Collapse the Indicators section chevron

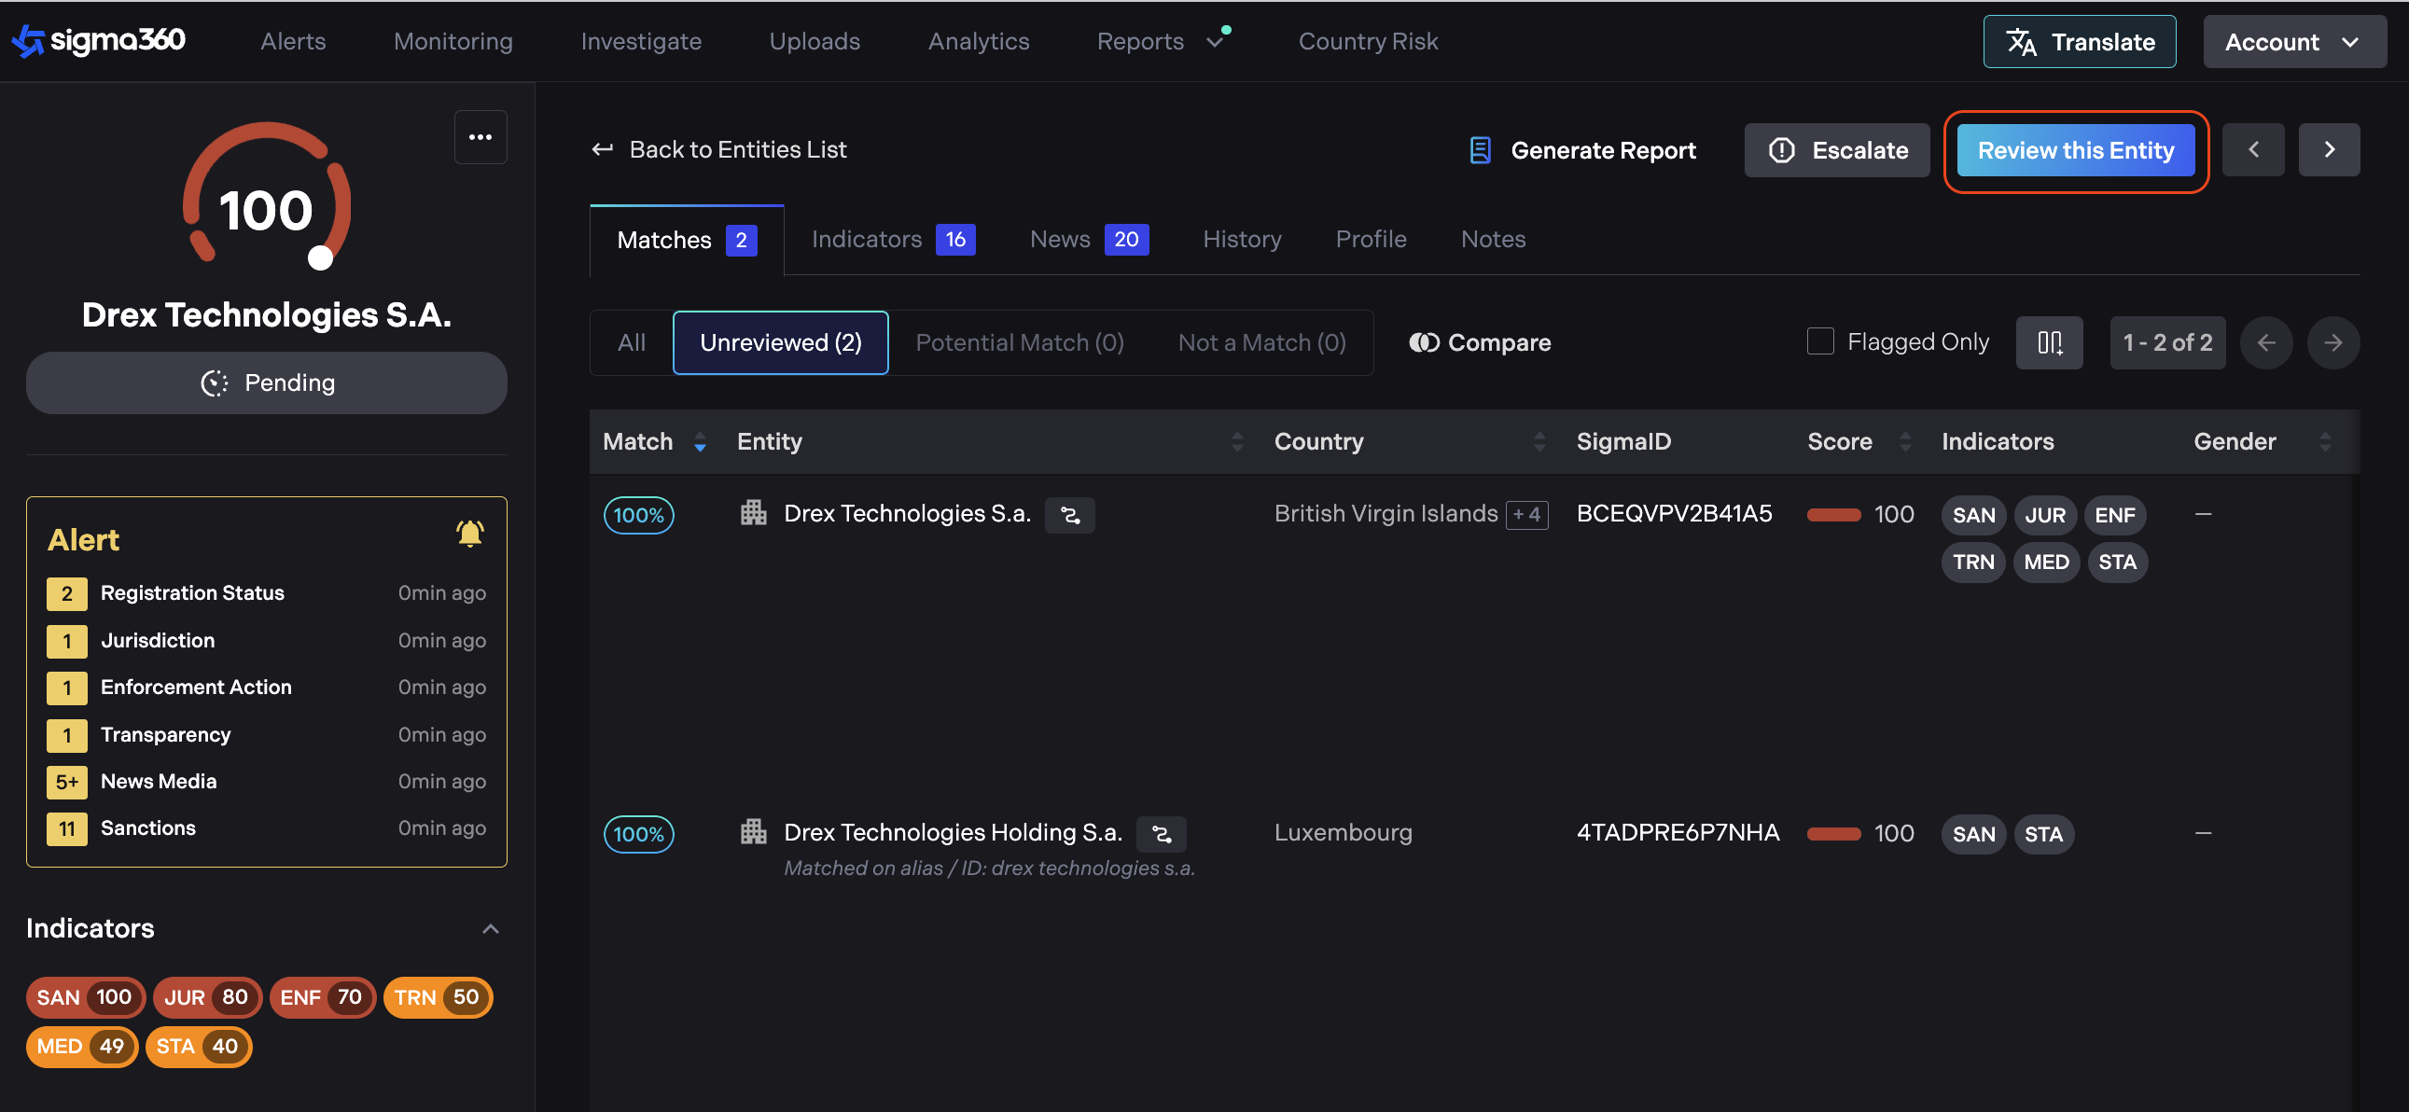click(x=490, y=929)
